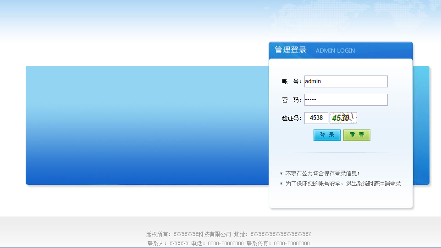Click the 验证码 label
Viewport: 441px width, 248px height.
pos(292,118)
